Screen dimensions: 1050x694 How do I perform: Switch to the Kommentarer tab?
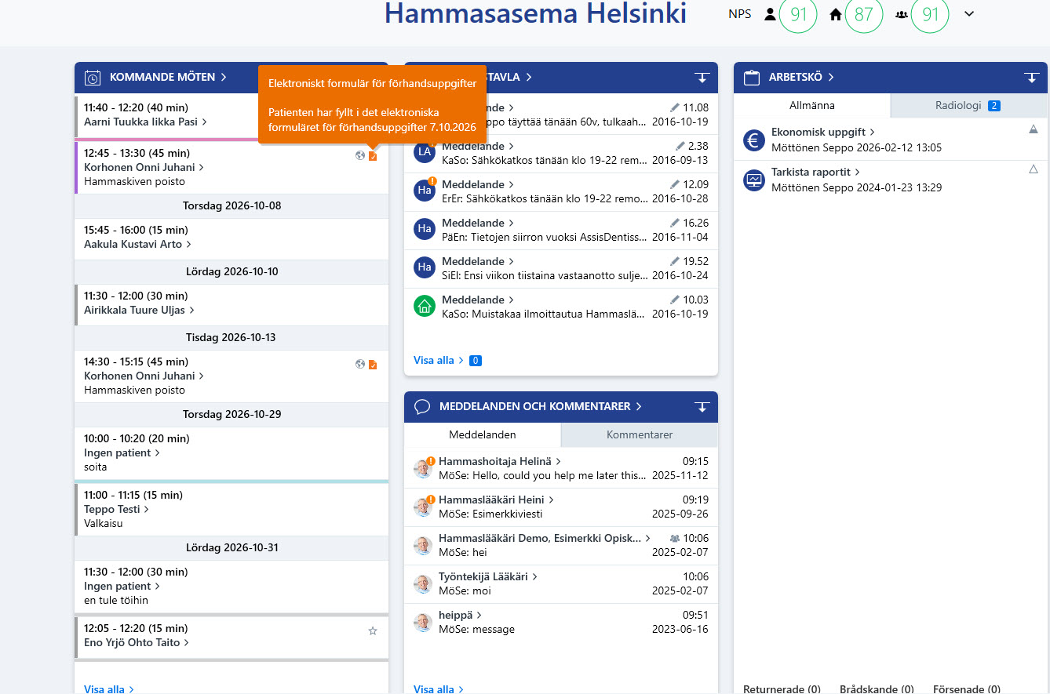(x=640, y=434)
